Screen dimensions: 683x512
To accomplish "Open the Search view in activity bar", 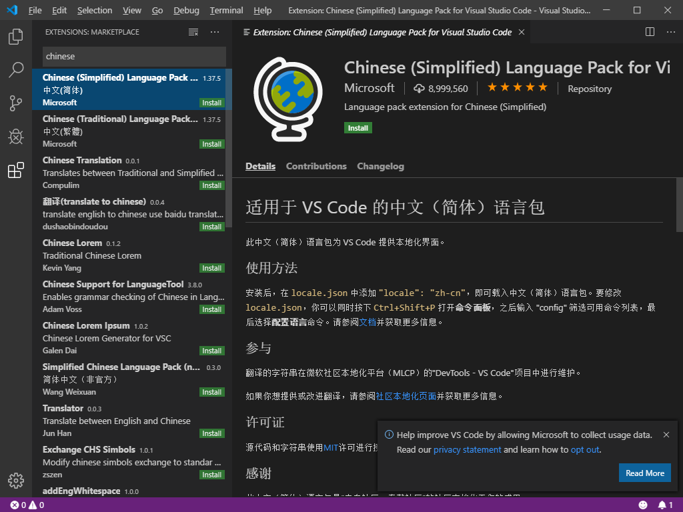I will point(16,69).
